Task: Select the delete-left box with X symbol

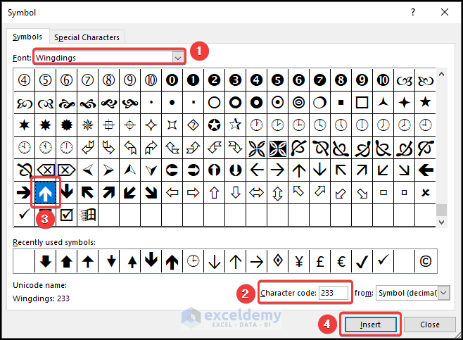Action: coord(46,170)
